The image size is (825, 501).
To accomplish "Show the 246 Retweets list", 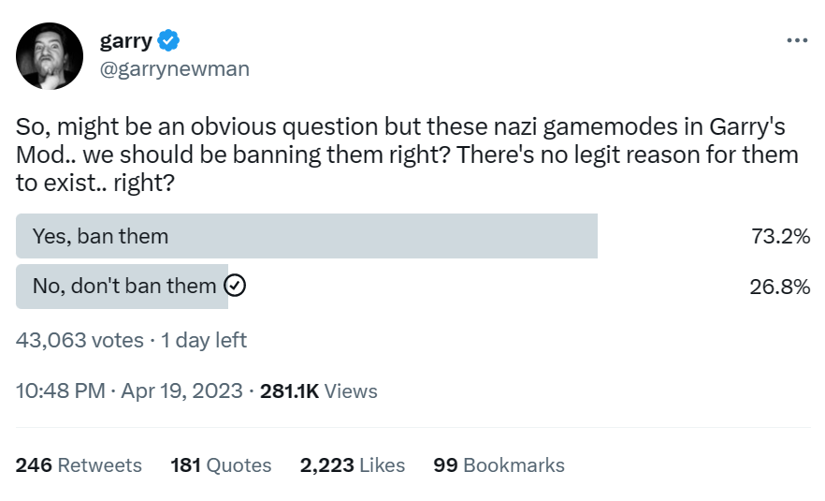I will tap(79, 464).
